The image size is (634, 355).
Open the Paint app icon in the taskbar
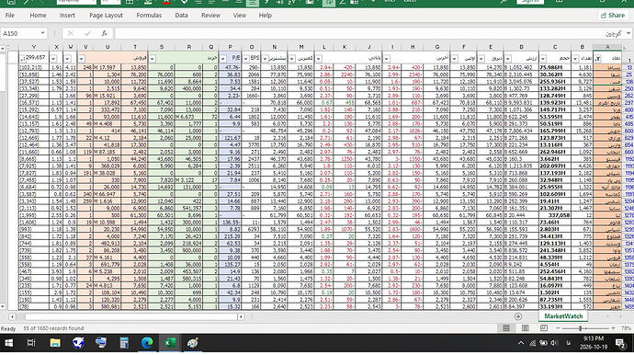point(193,343)
